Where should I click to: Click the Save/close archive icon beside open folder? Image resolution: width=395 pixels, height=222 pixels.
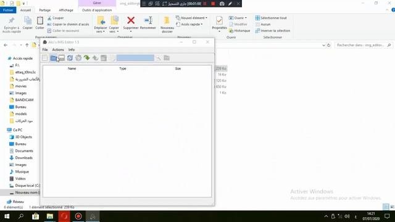(x=62, y=58)
